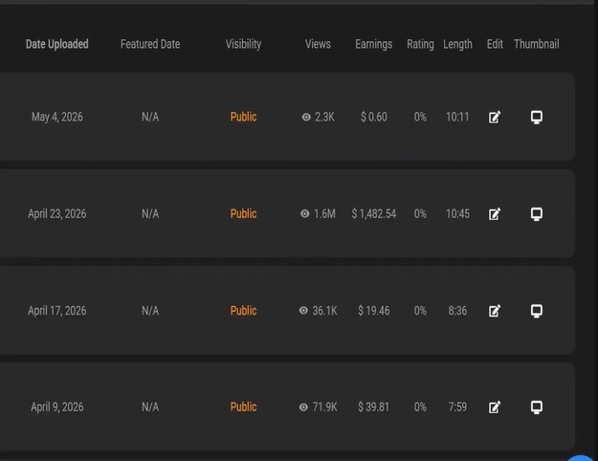The image size is (598, 461).
Task: Change thumbnail for April 9, 2026 video
Action: [x=537, y=407]
